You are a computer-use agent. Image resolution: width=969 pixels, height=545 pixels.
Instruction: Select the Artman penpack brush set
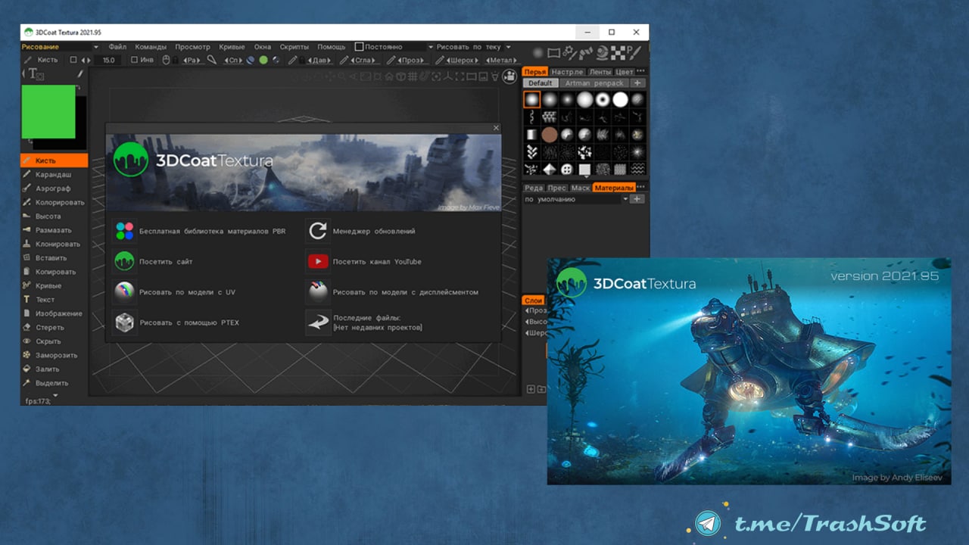[594, 83]
